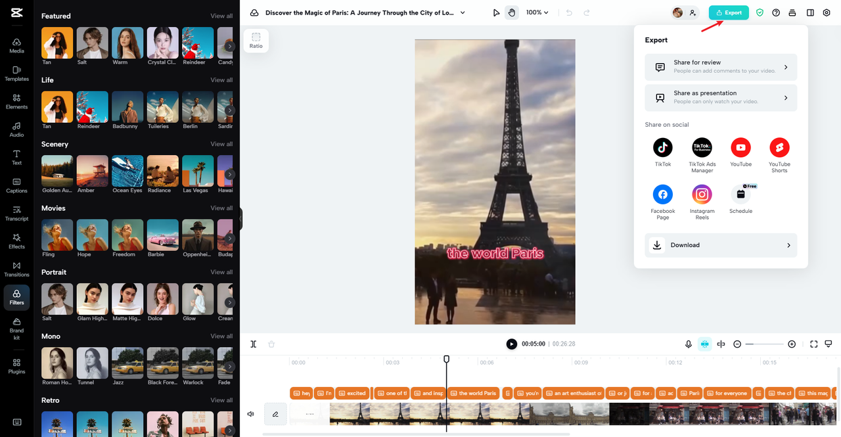Collapse the left filters panel handle
The image size is (841, 437).
pos(240,219)
